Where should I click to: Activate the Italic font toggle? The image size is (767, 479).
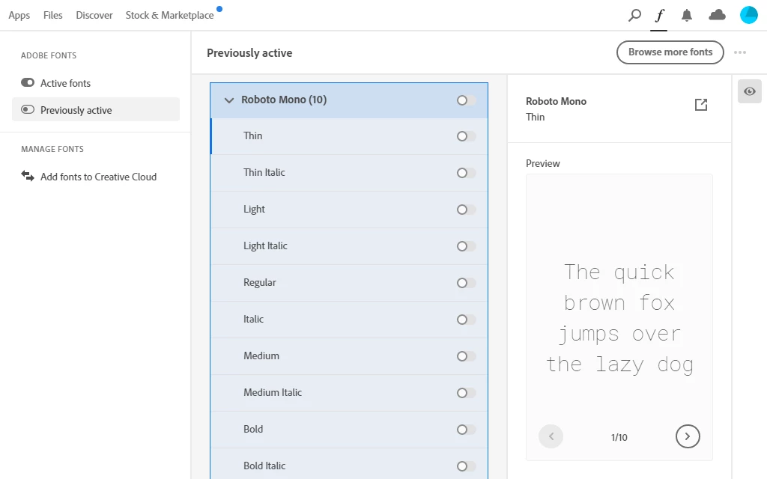click(x=466, y=320)
